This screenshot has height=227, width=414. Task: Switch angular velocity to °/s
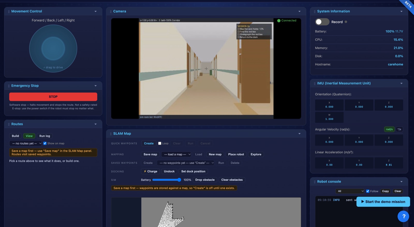(399, 129)
